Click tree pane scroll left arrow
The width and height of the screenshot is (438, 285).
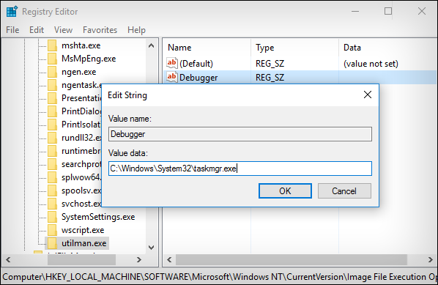point(8,260)
